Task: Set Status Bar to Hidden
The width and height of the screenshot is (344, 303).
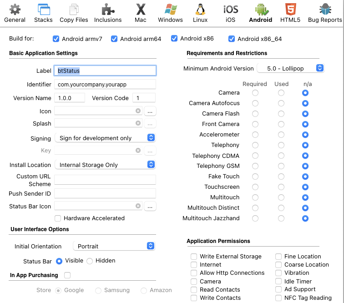Action: [90, 261]
